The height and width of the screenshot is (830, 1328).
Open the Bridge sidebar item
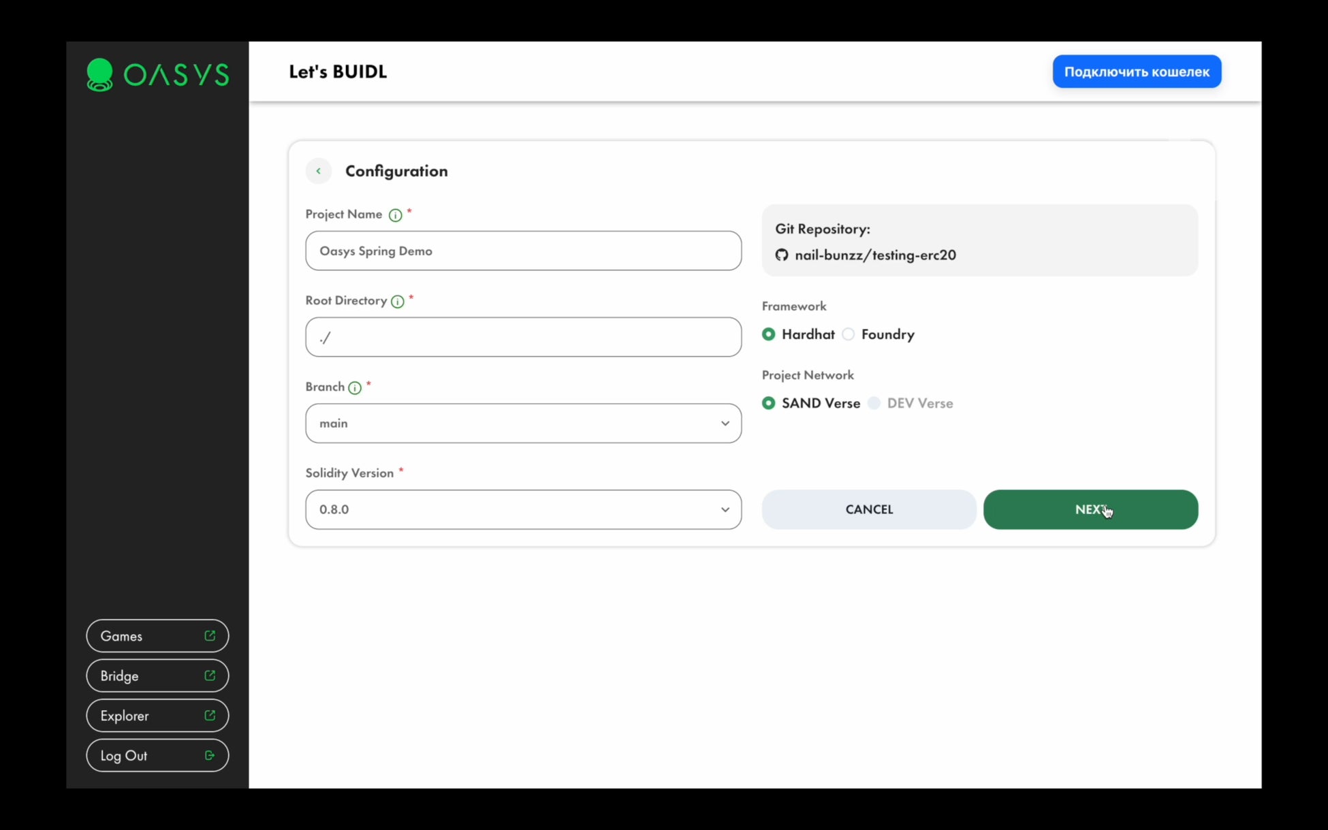point(157,675)
